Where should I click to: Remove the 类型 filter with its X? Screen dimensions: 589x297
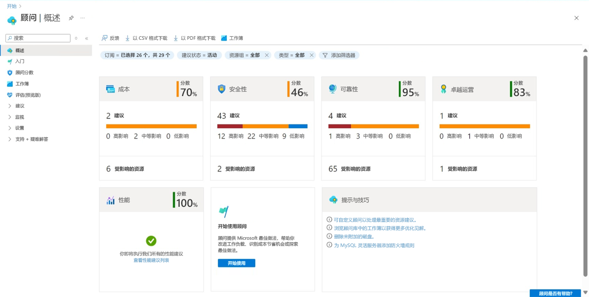[311, 55]
